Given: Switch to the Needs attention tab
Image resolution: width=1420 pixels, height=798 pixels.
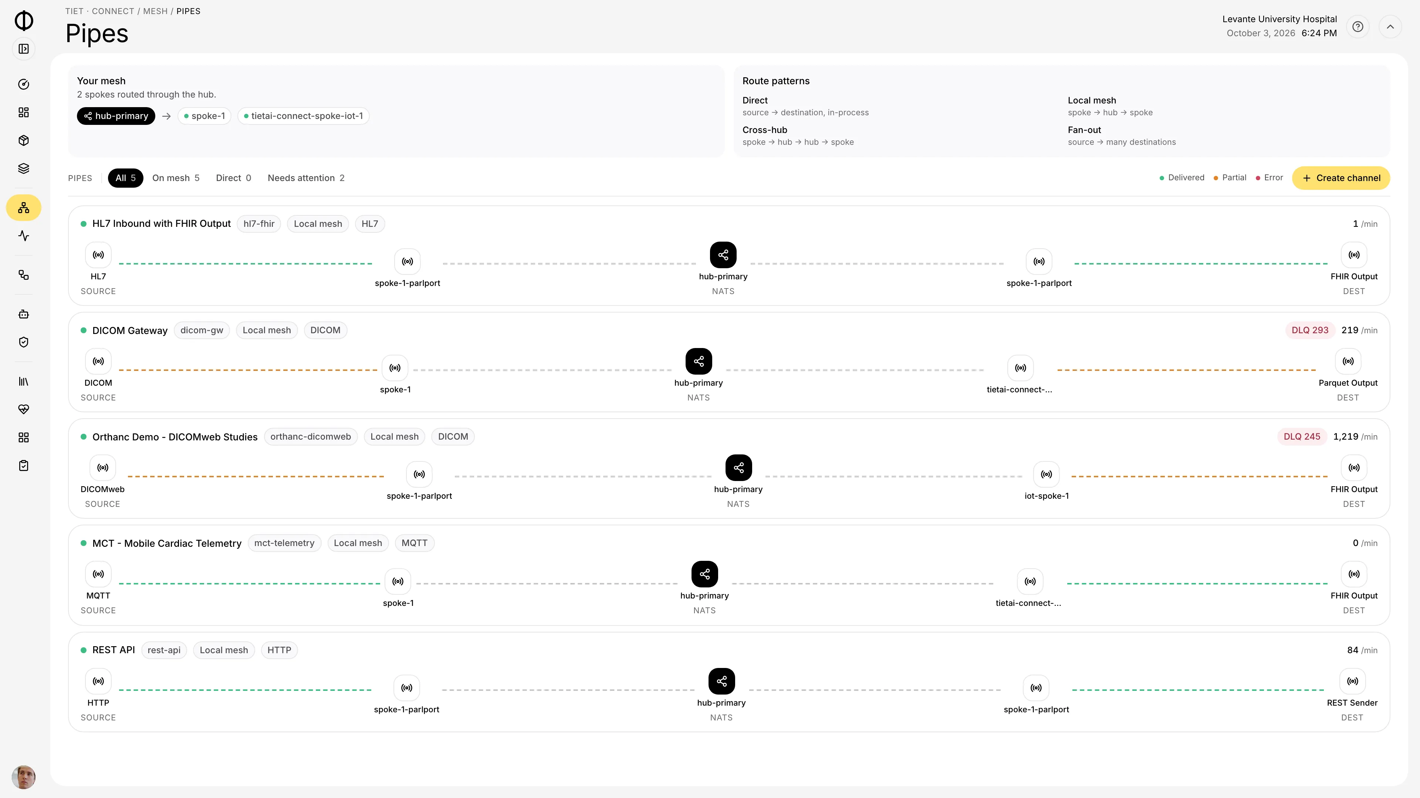Looking at the screenshot, I should point(306,178).
